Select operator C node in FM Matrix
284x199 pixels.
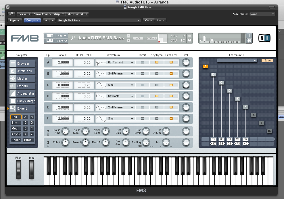(221, 82)
